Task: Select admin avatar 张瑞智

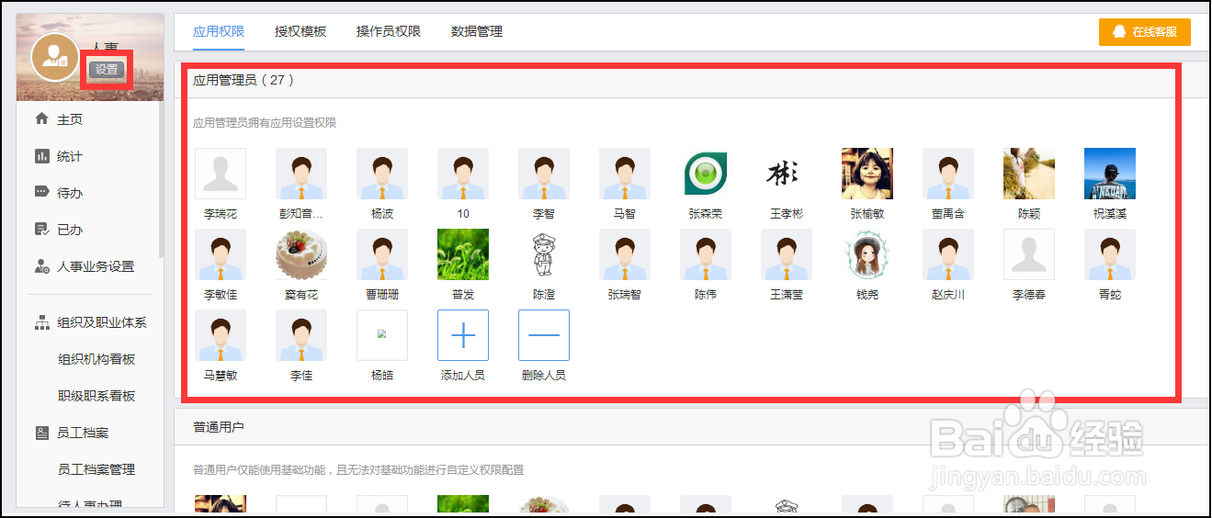Action: (x=625, y=254)
